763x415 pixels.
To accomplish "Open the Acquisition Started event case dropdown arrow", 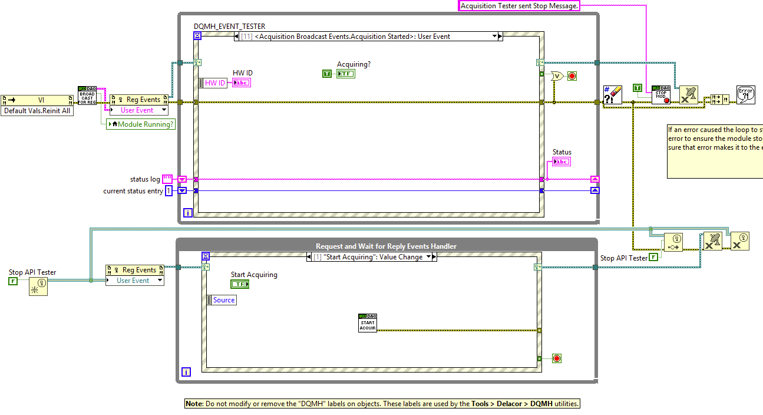I will (x=494, y=37).
